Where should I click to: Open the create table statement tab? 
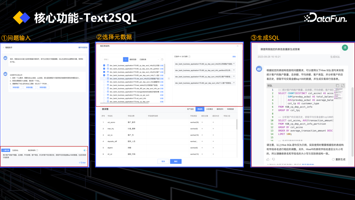coord(220,109)
